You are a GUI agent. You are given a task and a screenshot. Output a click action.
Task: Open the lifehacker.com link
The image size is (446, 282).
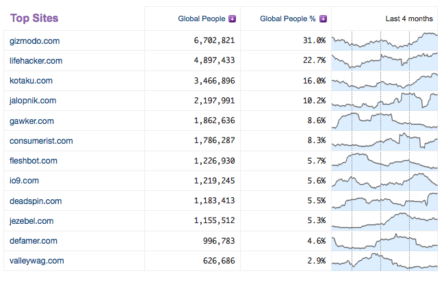(36, 61)
